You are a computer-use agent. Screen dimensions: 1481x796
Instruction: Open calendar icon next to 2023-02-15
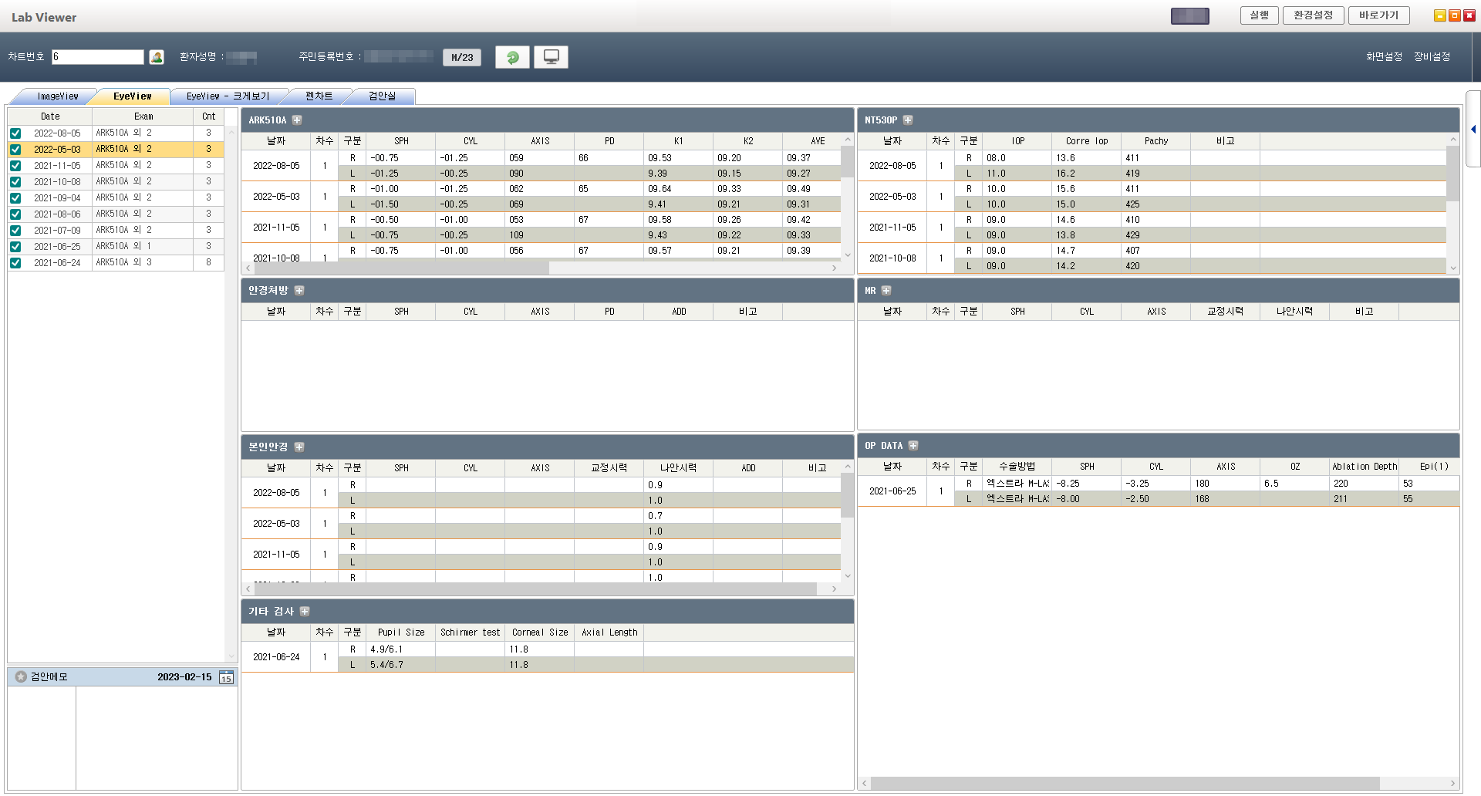pyautogui.click(x=226, y=677)
